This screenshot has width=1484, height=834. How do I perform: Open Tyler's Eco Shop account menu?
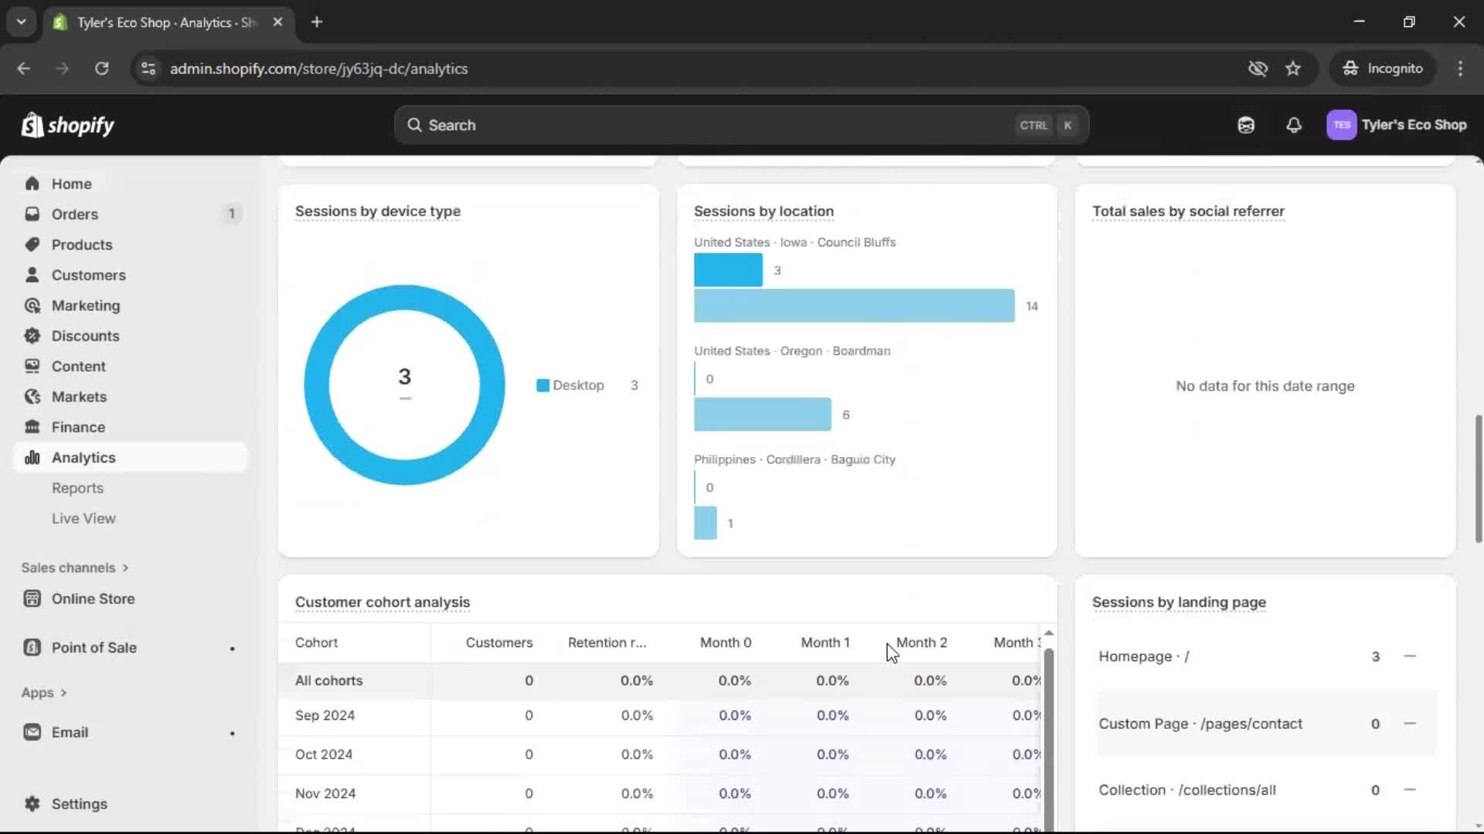click(1397, 125)
